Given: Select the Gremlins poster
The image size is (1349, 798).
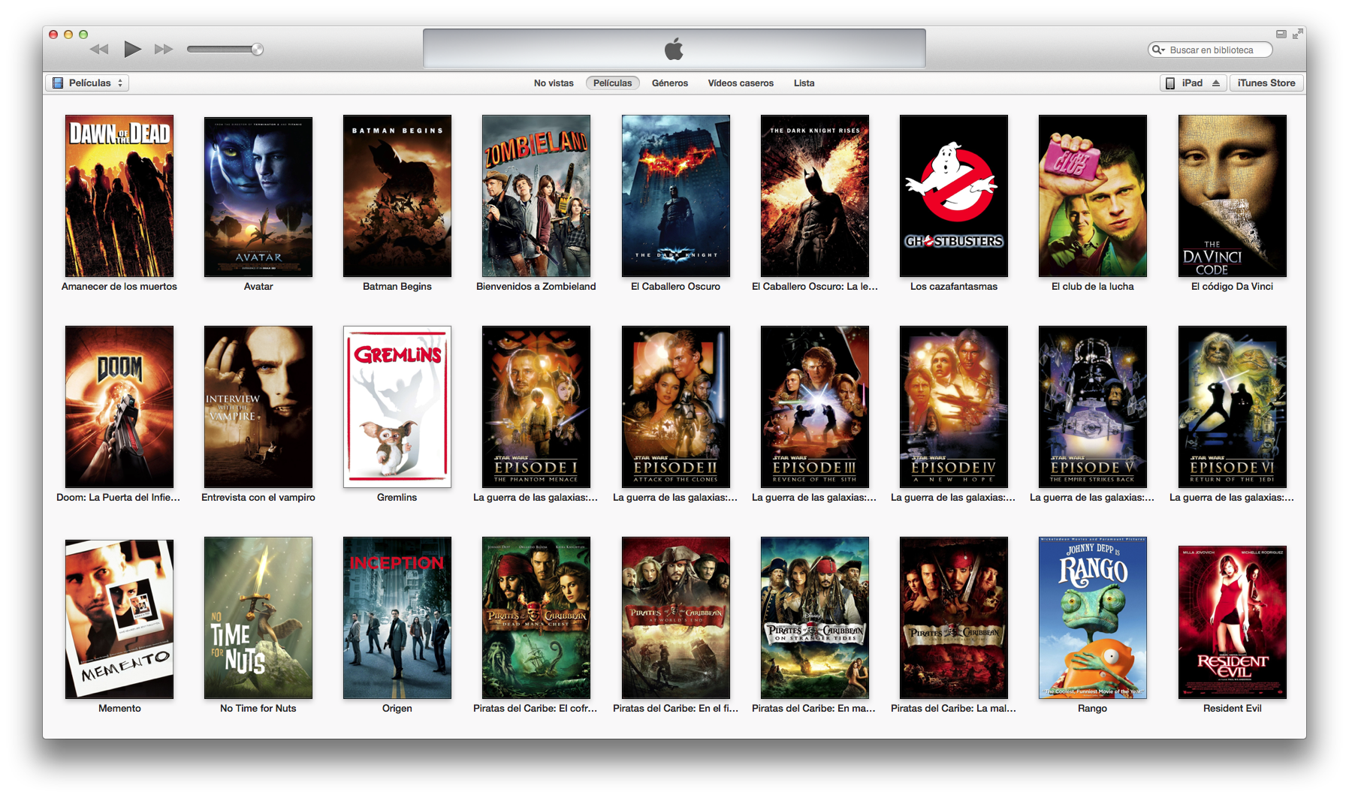Looking at the screenshot, I should click(x=397, y=407).
